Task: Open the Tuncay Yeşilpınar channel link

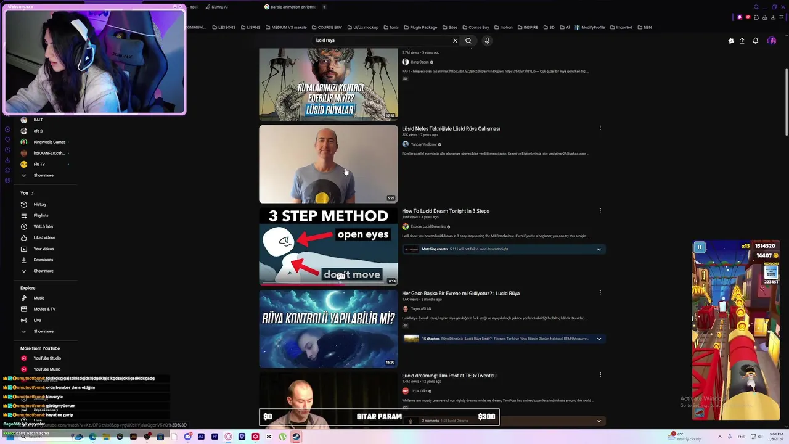Action: tap(424, 144)
